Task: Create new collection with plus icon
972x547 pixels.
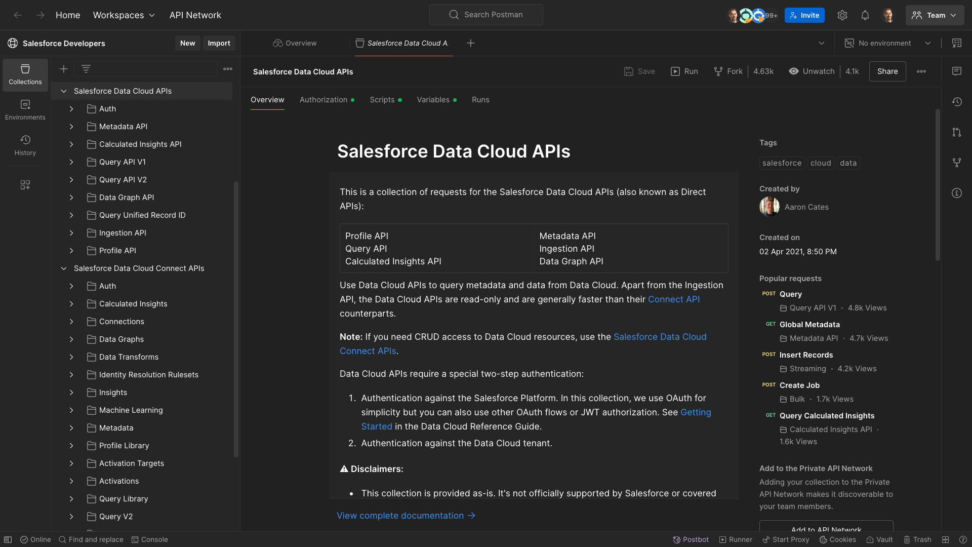Action: click(x=64, y=69)
